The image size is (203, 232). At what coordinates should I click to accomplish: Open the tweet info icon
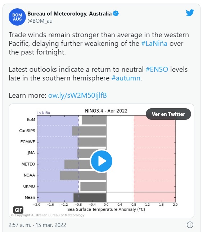(x=190, y=224)
